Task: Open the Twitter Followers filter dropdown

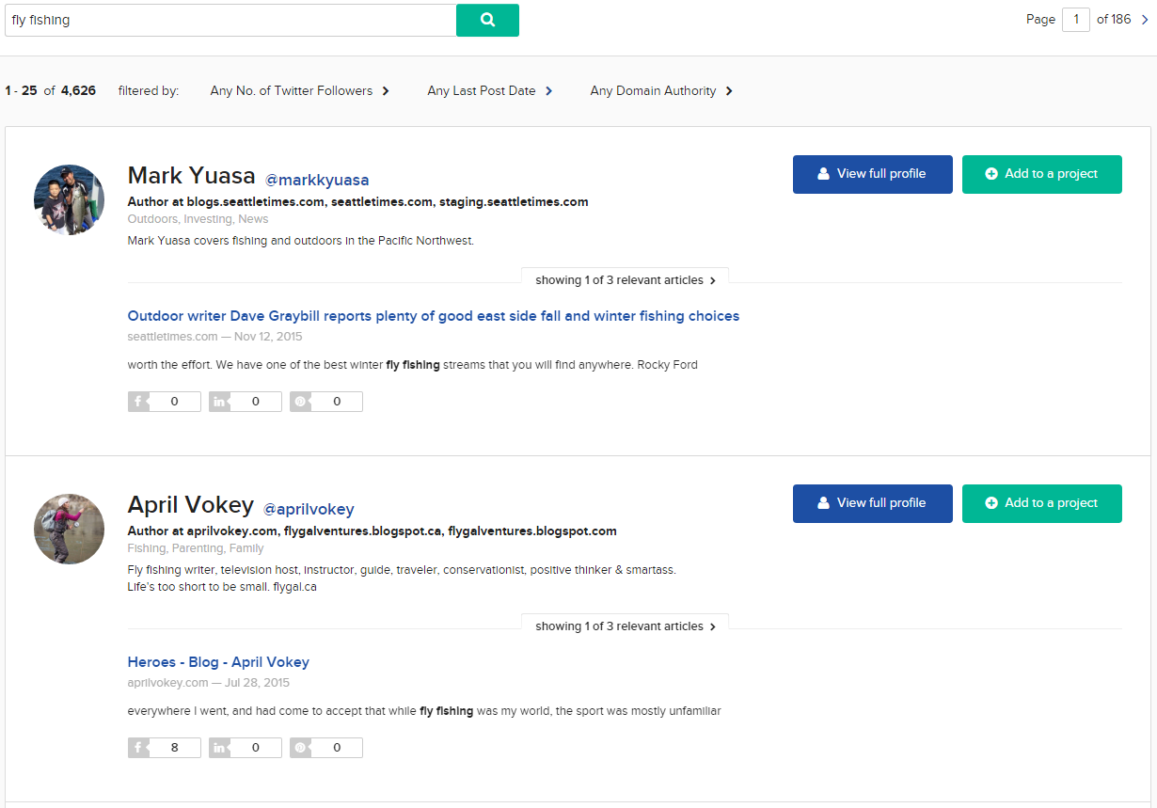Action: (300, 91)
